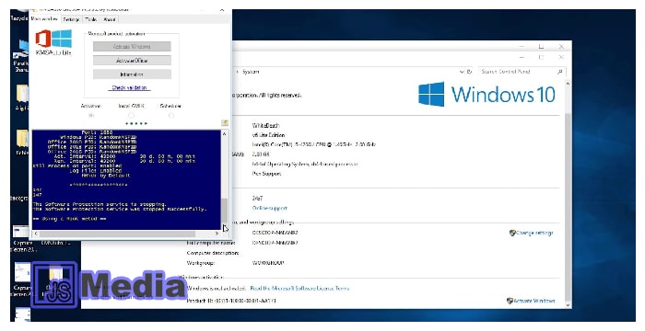This screenshot has width=645, height=331.
Task: Select the Install GVLK radio button
Action: pyautogui.click(x=131, y=116)
